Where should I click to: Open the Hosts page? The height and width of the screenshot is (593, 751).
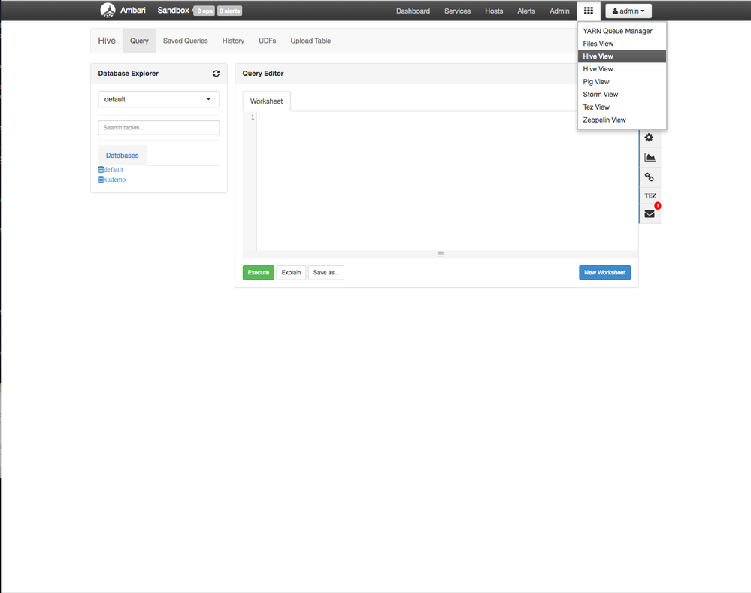494,11
